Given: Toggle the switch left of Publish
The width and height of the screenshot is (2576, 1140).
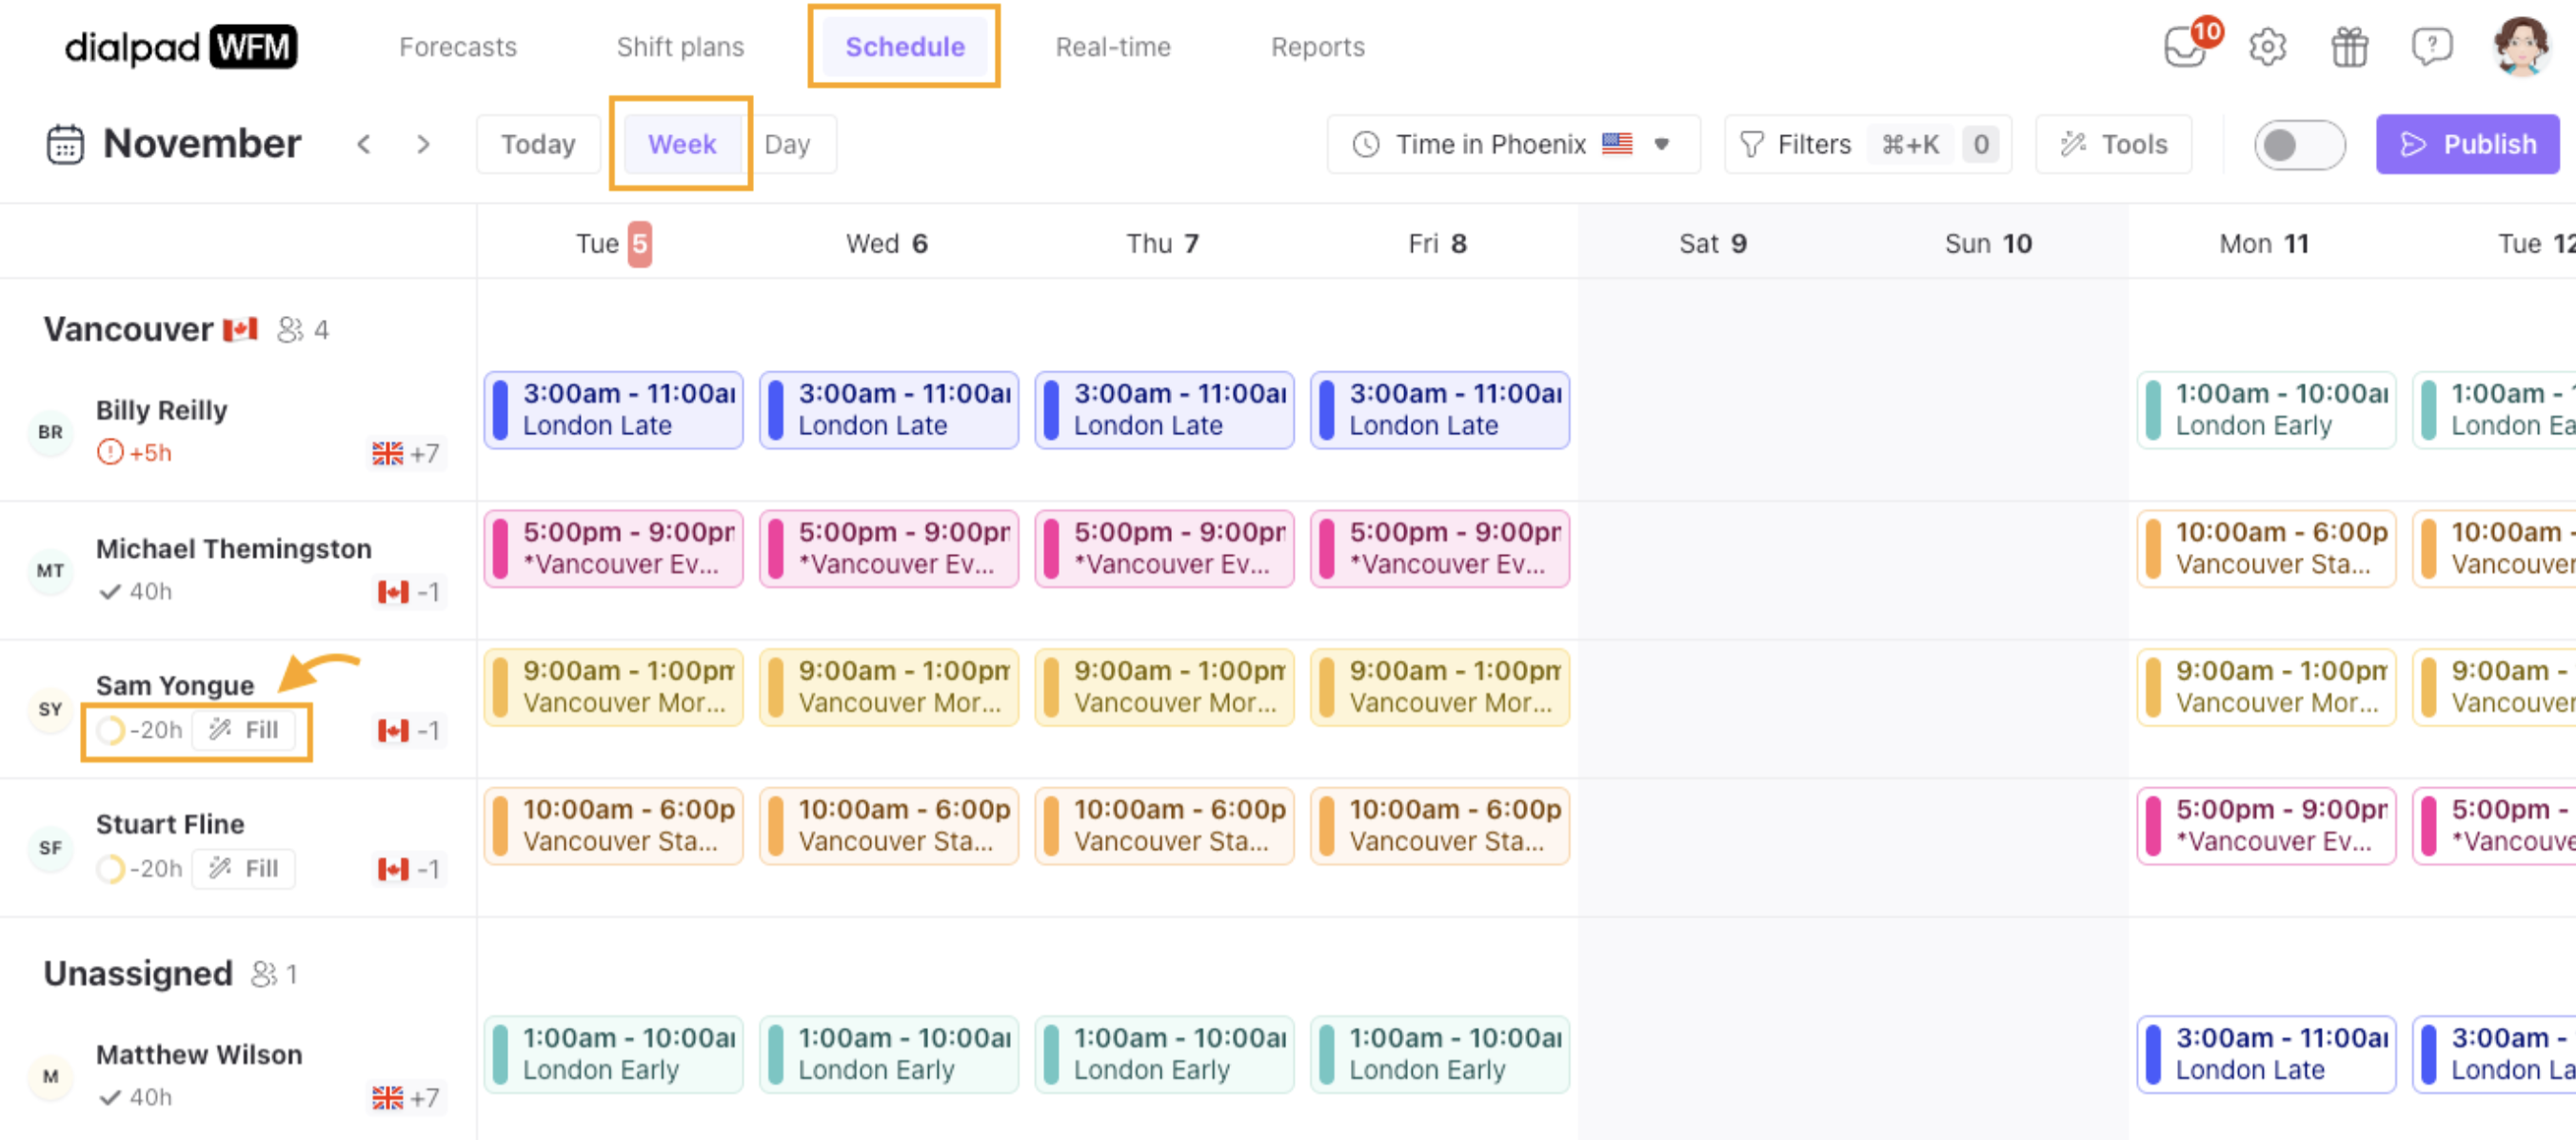Looking at the screenshot, I should point(2299,144).
